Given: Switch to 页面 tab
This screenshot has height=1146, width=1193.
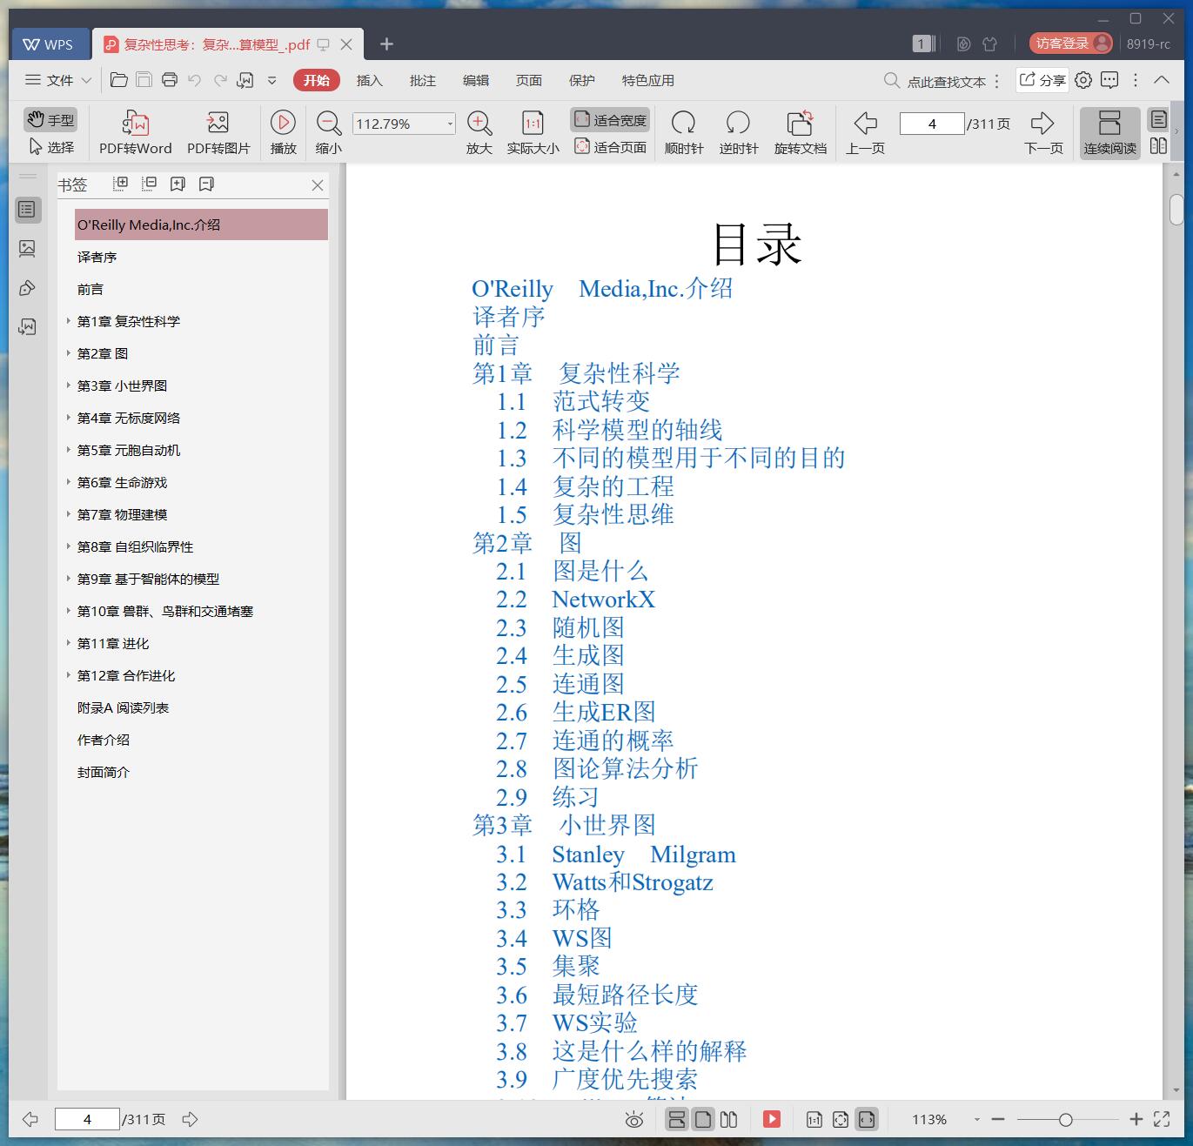Looking at the screenshot, I should pos(528,80).
